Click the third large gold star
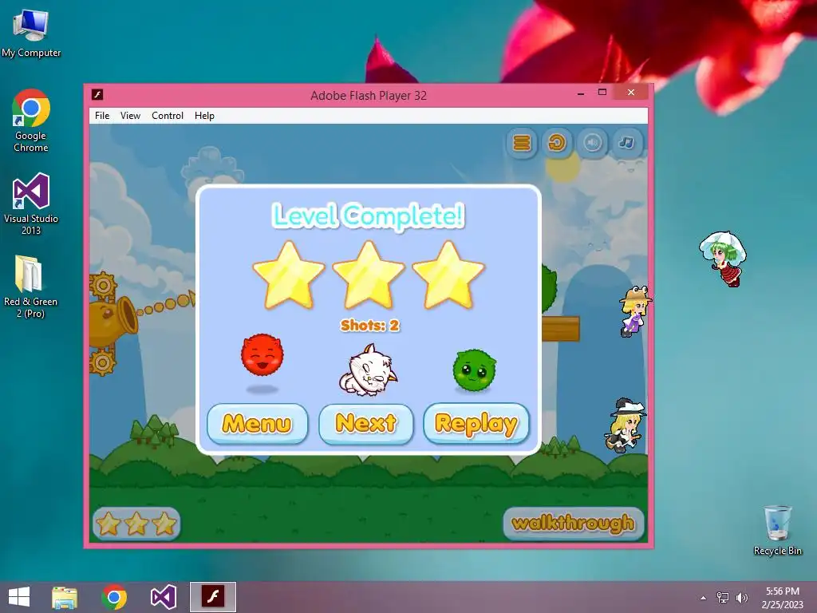The height and width of the screenshot is (613, 817). [448, 275]
